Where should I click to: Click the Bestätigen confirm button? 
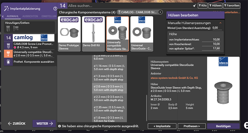223,126
